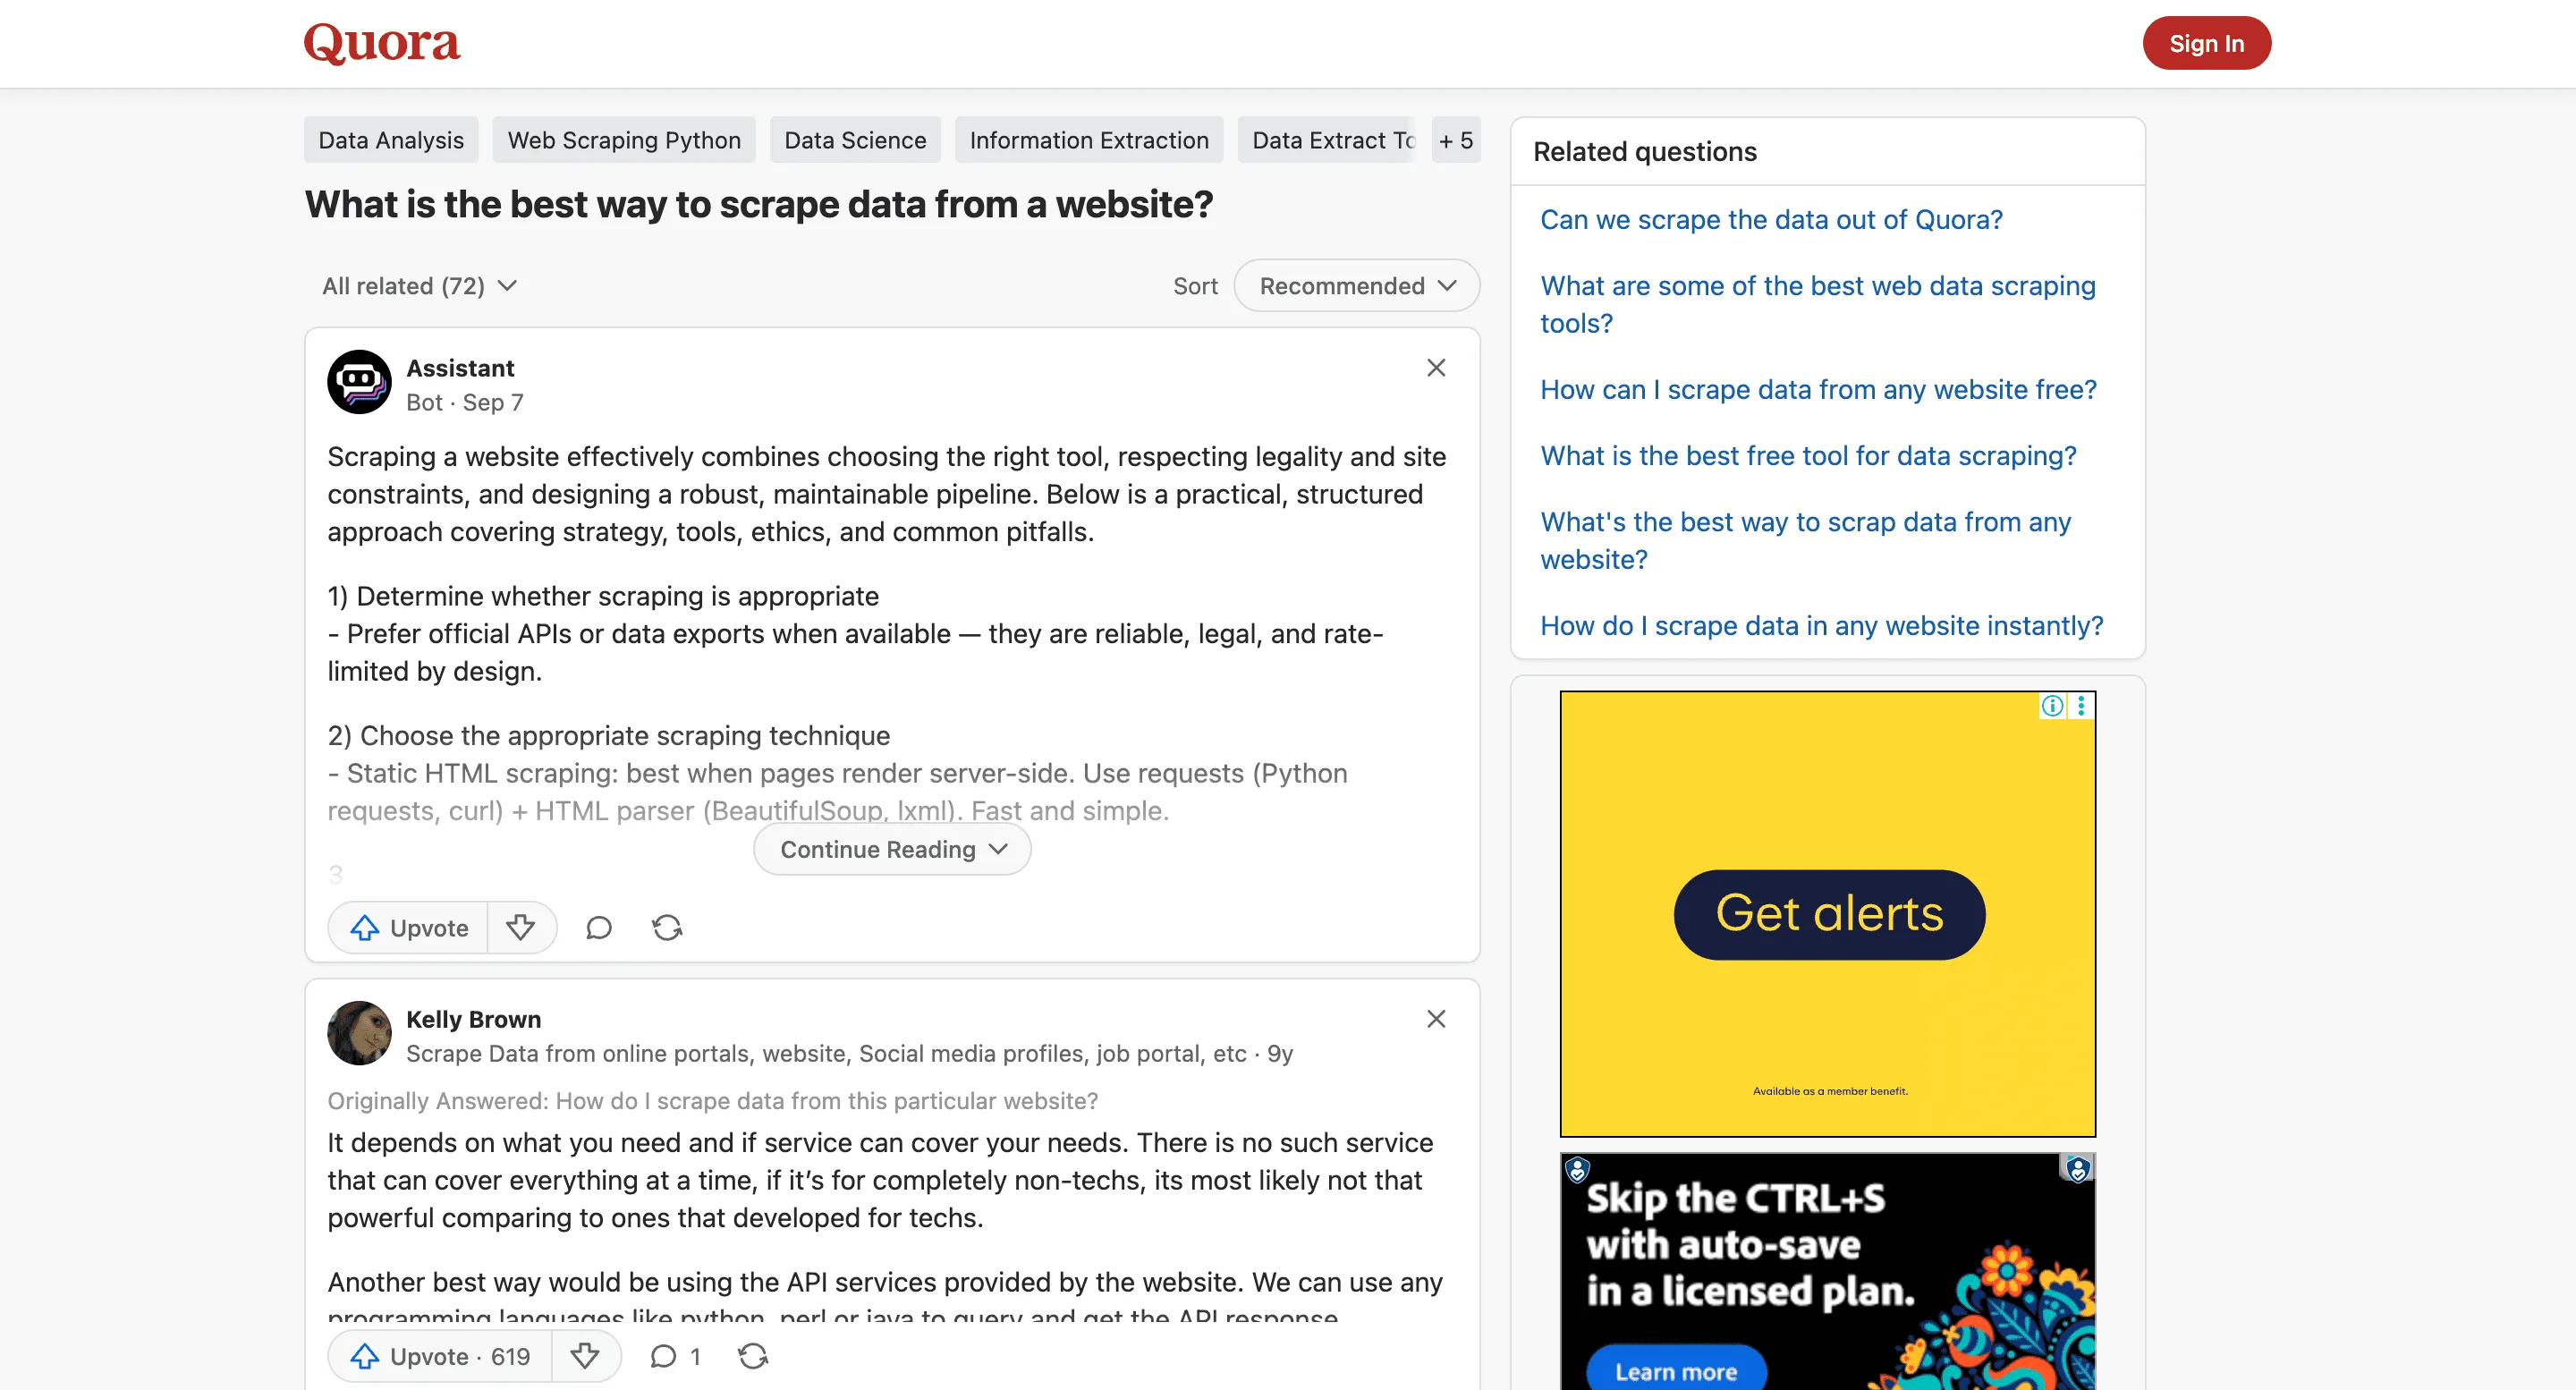Open comments on the Assistant's answer
The height and width of the screenshot is (1390, 2576).
coord(598,927)
